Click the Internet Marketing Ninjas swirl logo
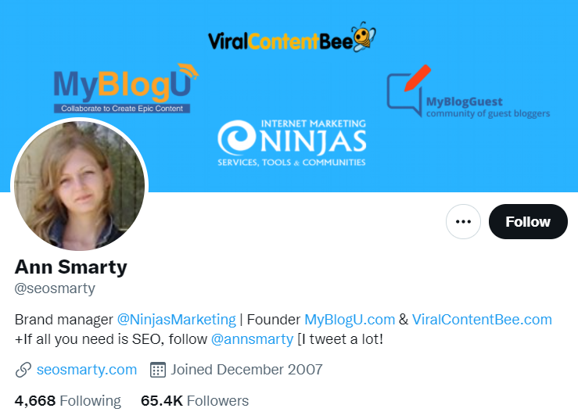Viewport: 578px width, 419px height. coord(236,138)
